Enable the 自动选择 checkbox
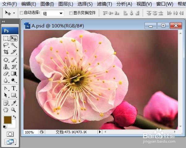The image size is (186, 148). (x=21, y=13)
